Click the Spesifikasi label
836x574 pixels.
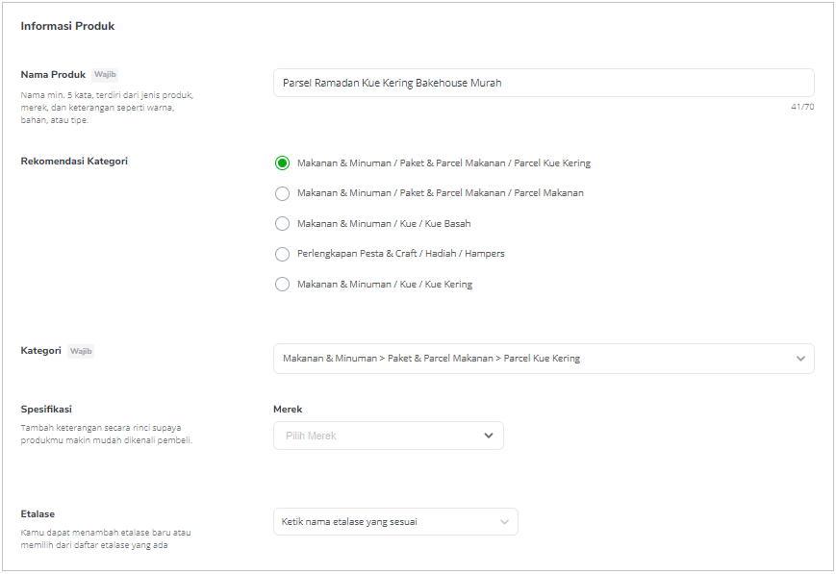pos(46,410)
